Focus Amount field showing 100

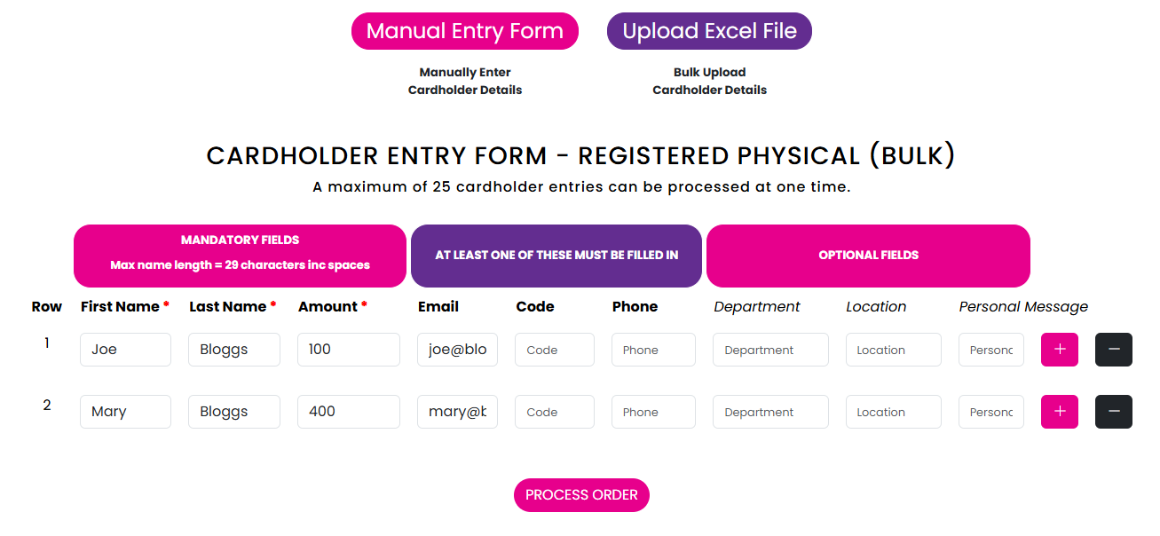tap(349, 350)
